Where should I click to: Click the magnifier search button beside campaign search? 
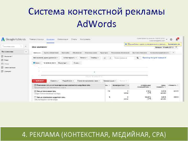[138, 58]
